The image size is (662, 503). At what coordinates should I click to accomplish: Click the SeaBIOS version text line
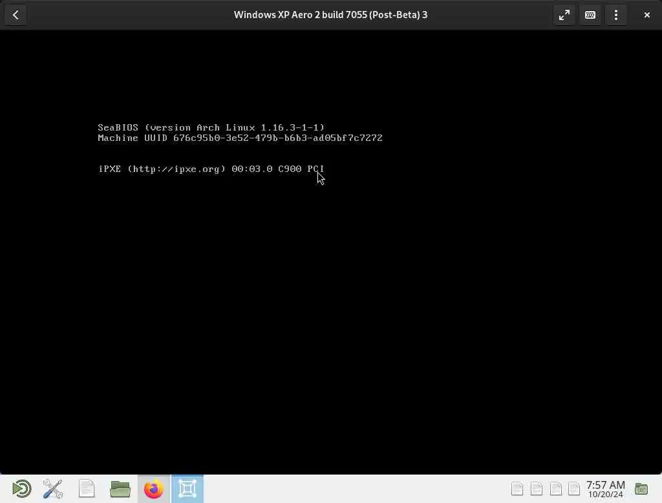coord(211,127)
